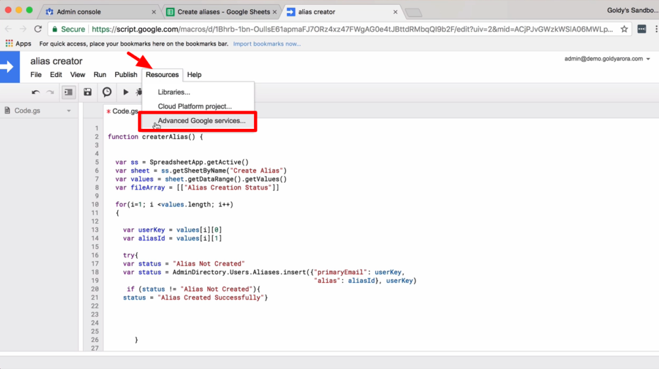This screenshot has height=369, width=659.
Task: Click the Apps Script blue arrow logo
Action: coord(10,66)
